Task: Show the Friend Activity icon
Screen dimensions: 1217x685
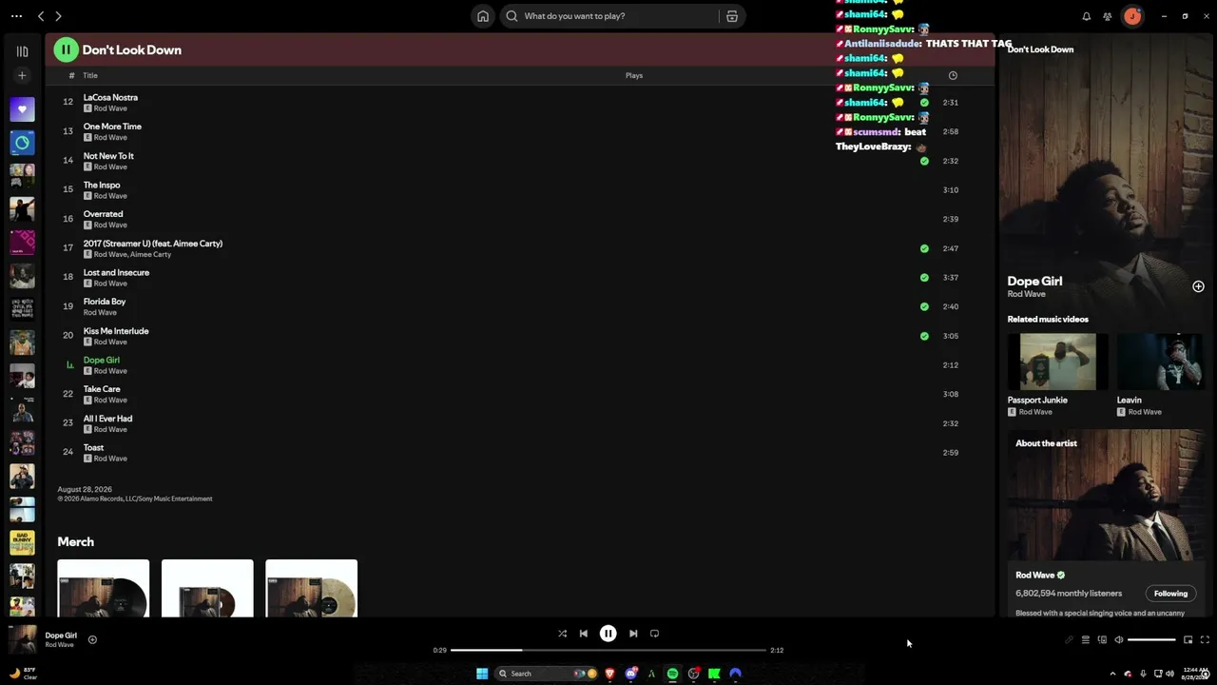Action: coord(1108,16)
